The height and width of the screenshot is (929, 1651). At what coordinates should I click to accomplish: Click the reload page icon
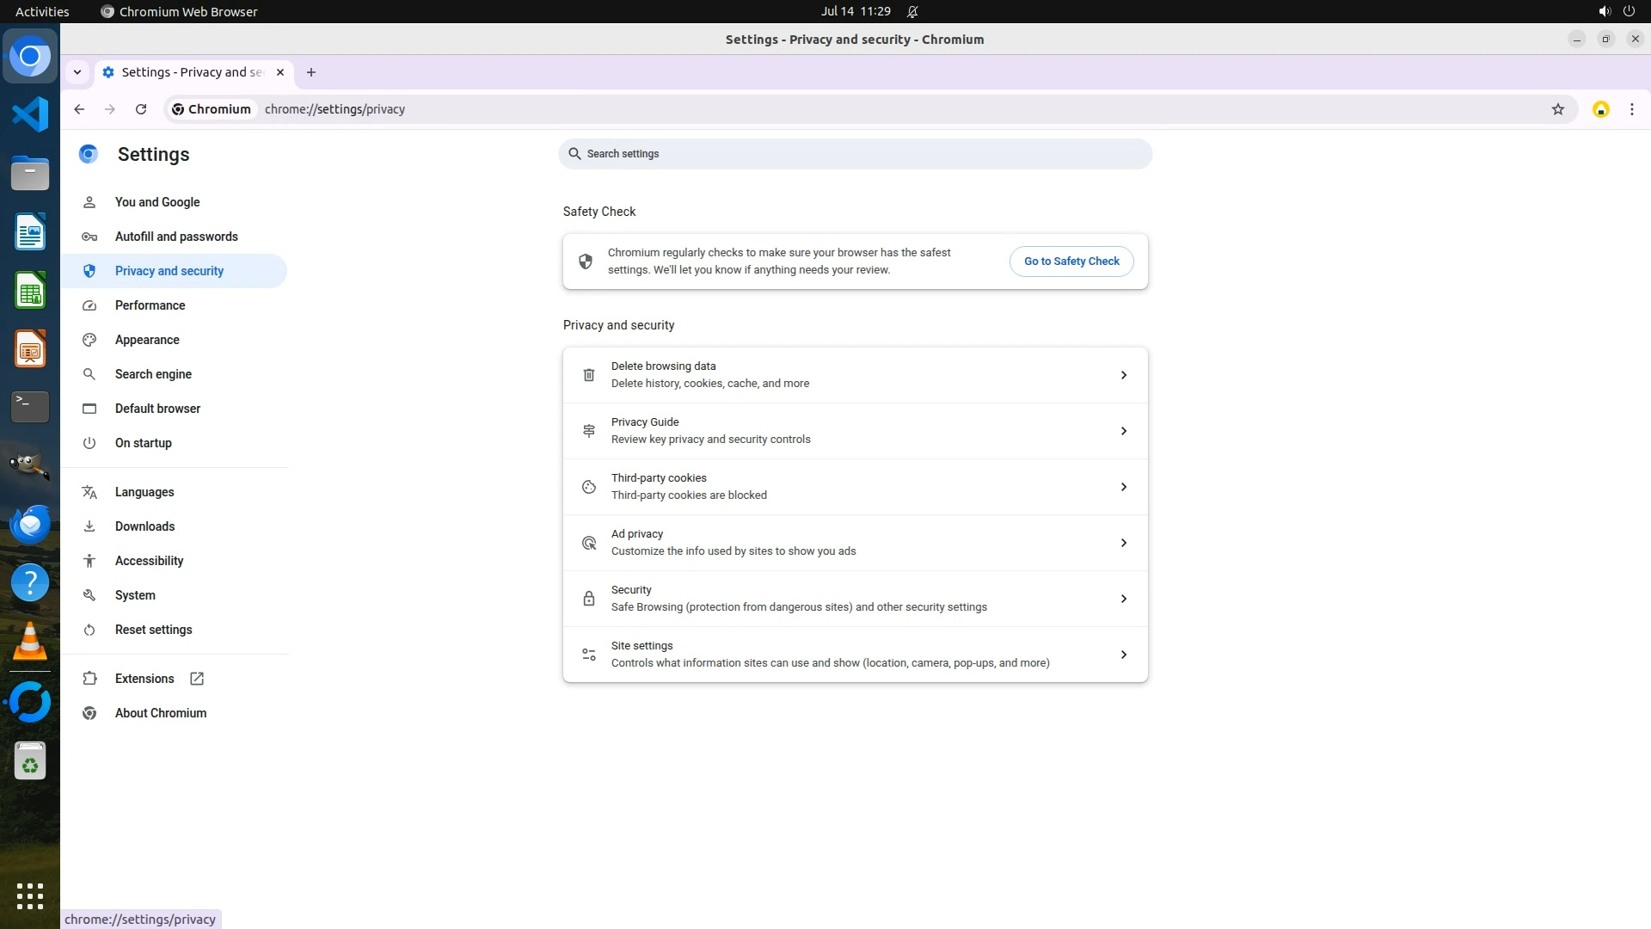click(x=141, y=109)
